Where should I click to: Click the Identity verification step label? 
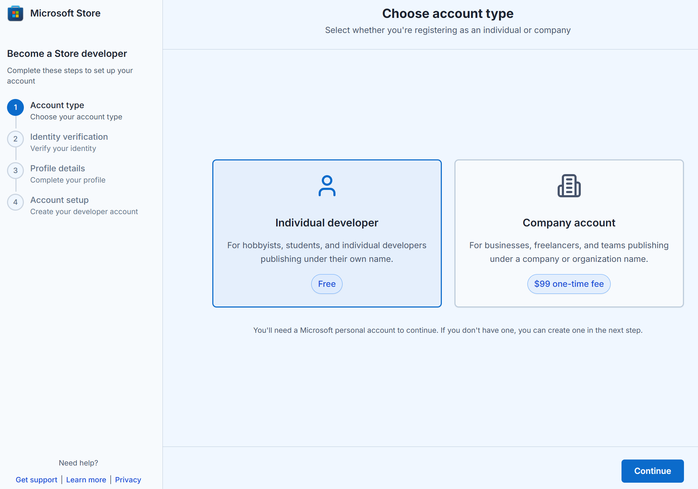69,137
